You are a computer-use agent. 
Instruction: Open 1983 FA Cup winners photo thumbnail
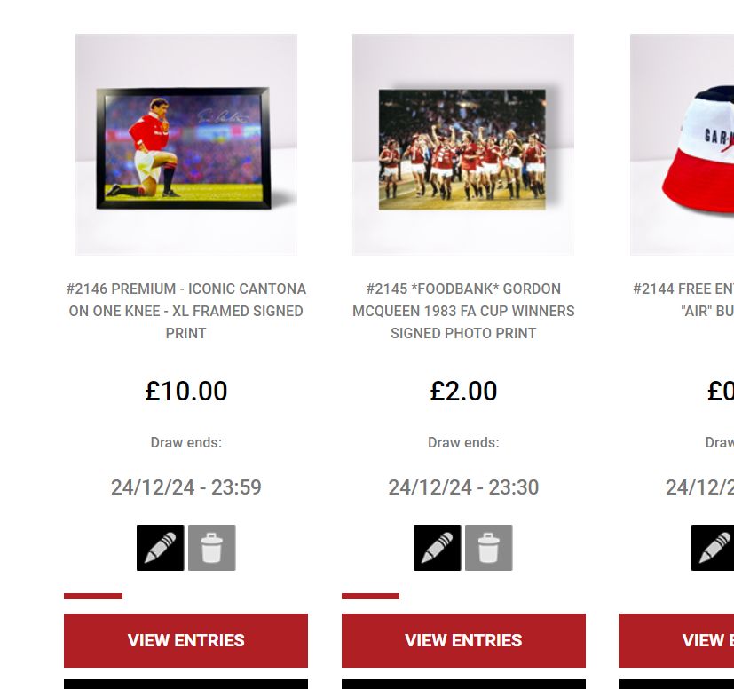click(x=463, y=144)
